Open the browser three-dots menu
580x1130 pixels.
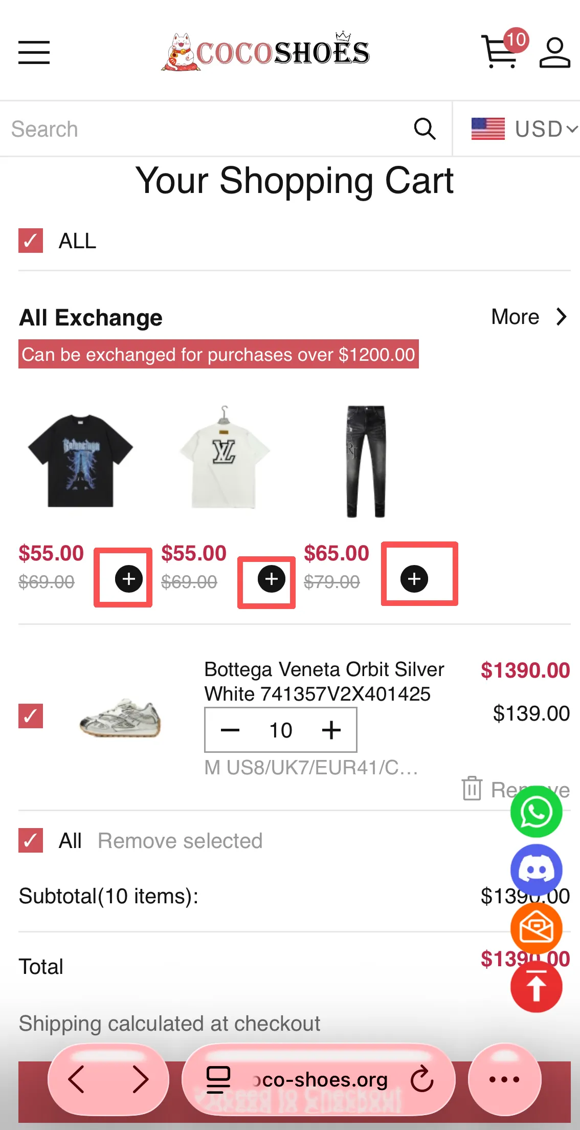click(x=504, y=1079)
